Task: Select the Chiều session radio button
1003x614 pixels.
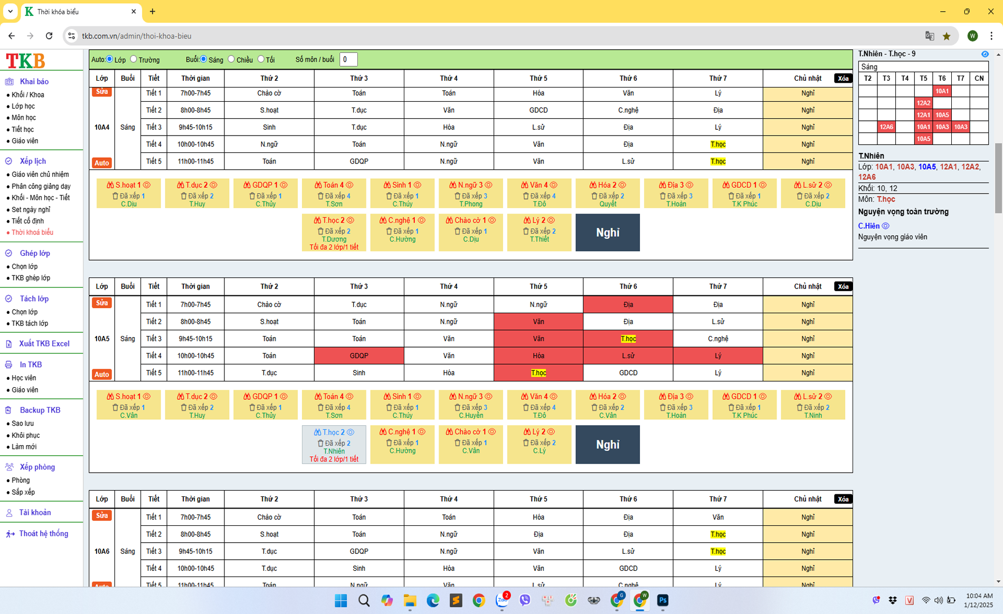Action: [231, 59]
